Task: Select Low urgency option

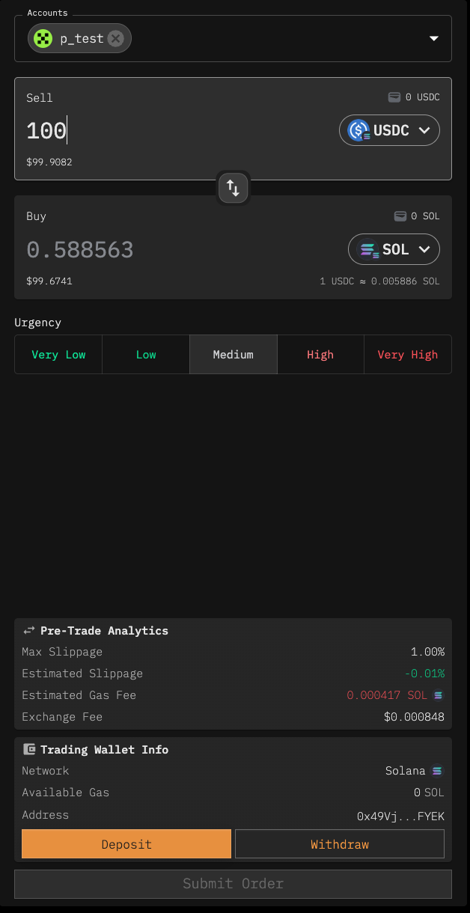Action: pos(146,355)
